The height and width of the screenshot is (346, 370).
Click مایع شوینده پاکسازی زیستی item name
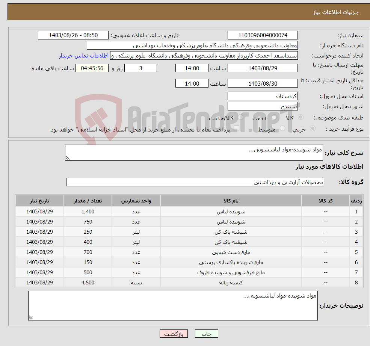[x=231, y=263]
